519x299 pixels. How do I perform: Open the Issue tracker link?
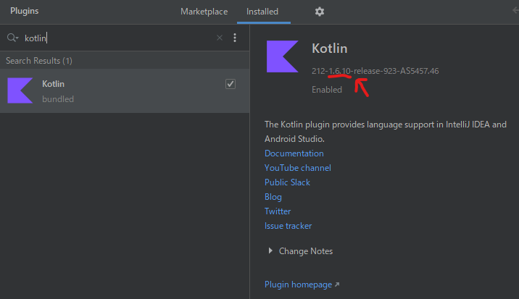(288, 226)
